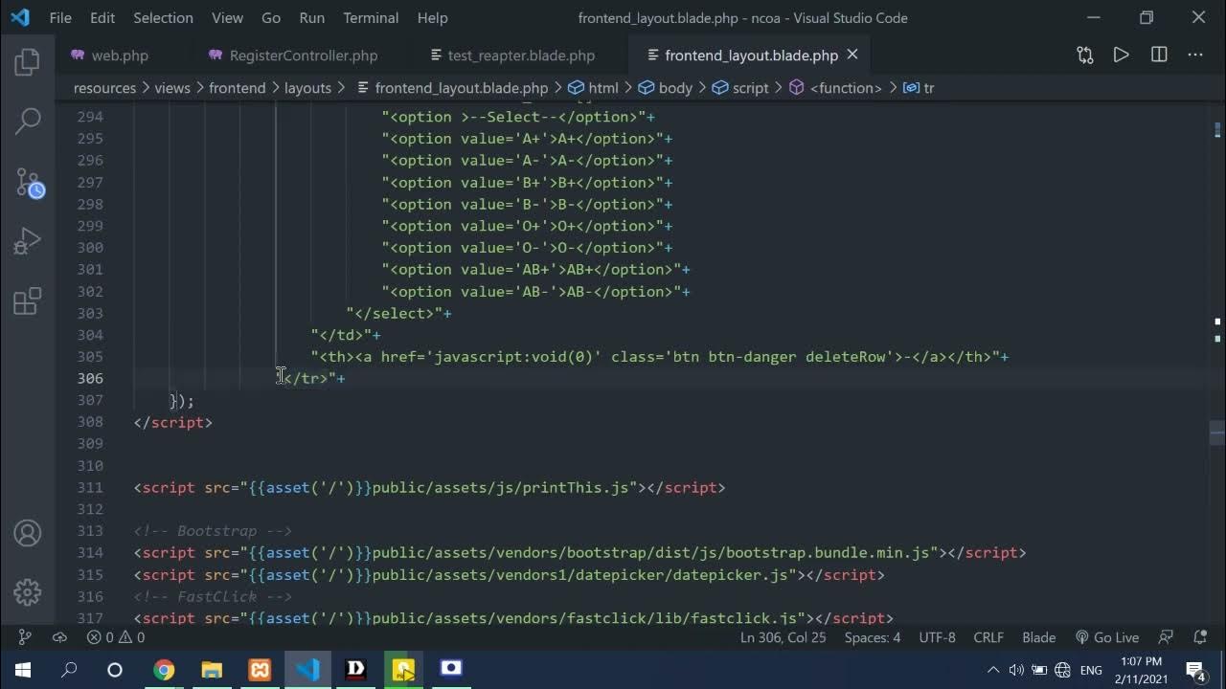Open the View menu

227,17
